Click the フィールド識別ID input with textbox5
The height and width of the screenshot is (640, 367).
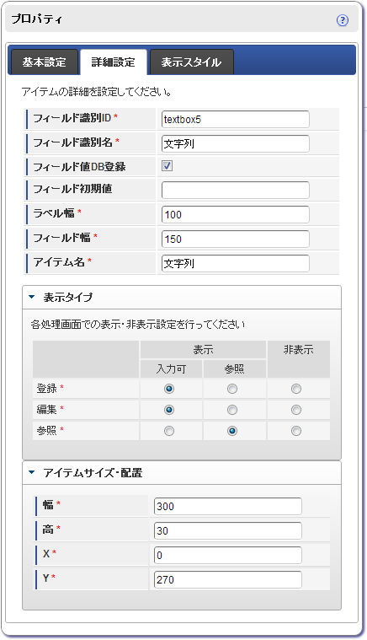click(x=236, y=120)
